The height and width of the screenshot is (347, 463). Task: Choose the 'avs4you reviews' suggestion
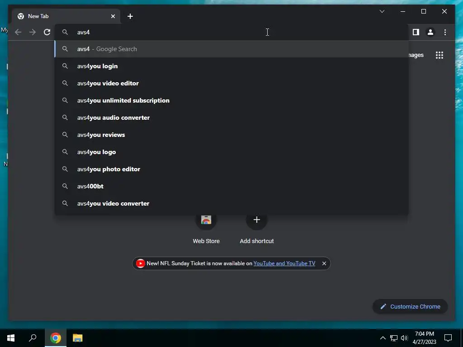(232, 135)
